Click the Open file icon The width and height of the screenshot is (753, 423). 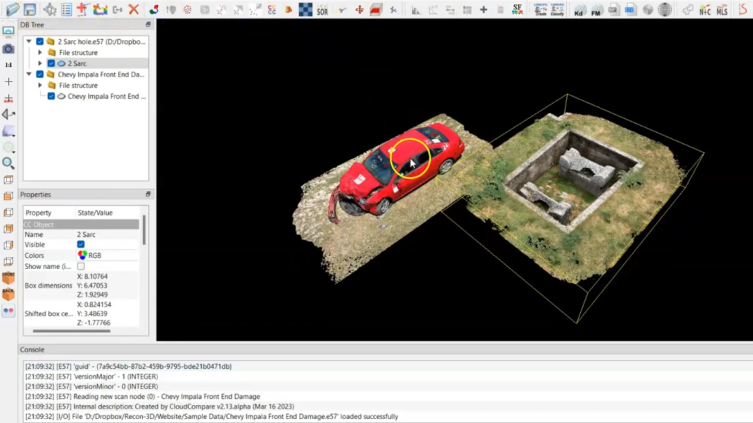[x=12, y=10]
